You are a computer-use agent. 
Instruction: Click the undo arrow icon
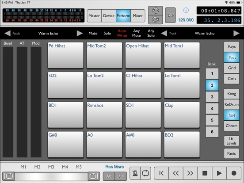pyautogui.click(x=155, y=11)
